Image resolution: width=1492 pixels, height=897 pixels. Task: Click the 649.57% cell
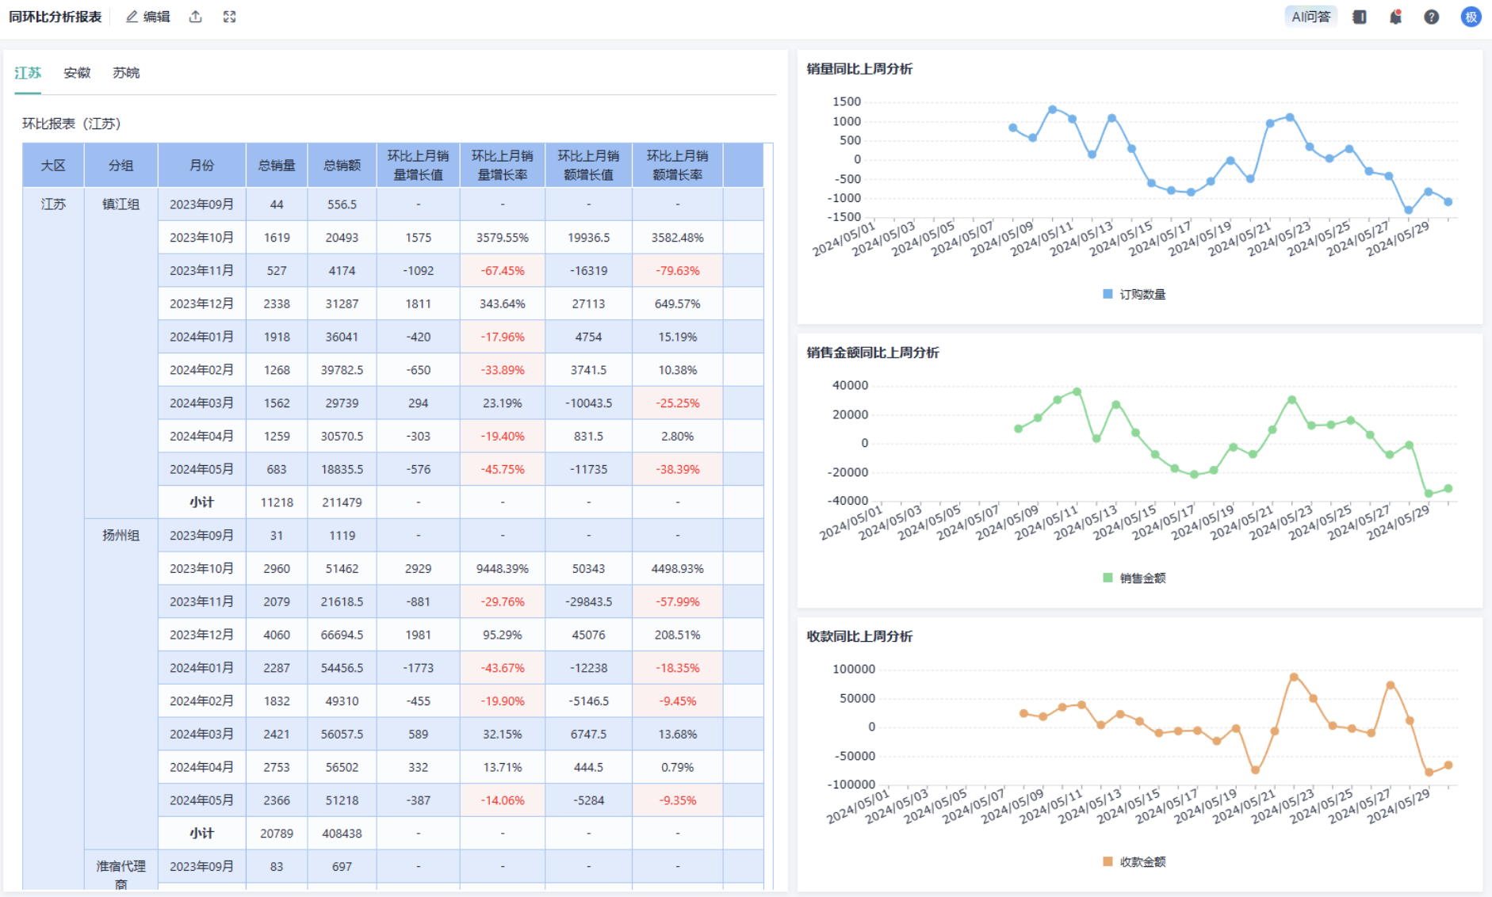coord(678,304)
